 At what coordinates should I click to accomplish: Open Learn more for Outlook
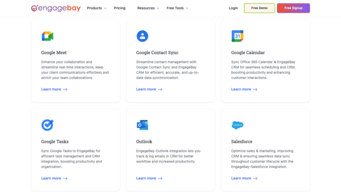coord(149,178)
